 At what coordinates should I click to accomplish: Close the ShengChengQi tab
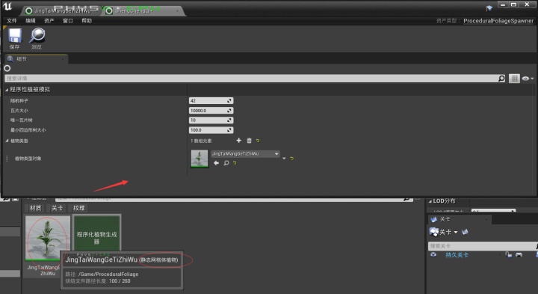tap(177, 10)
